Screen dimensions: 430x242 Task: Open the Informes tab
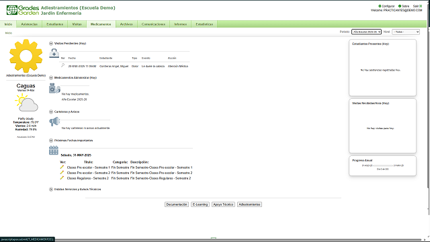pyautogui.click(x=181, y=24)
